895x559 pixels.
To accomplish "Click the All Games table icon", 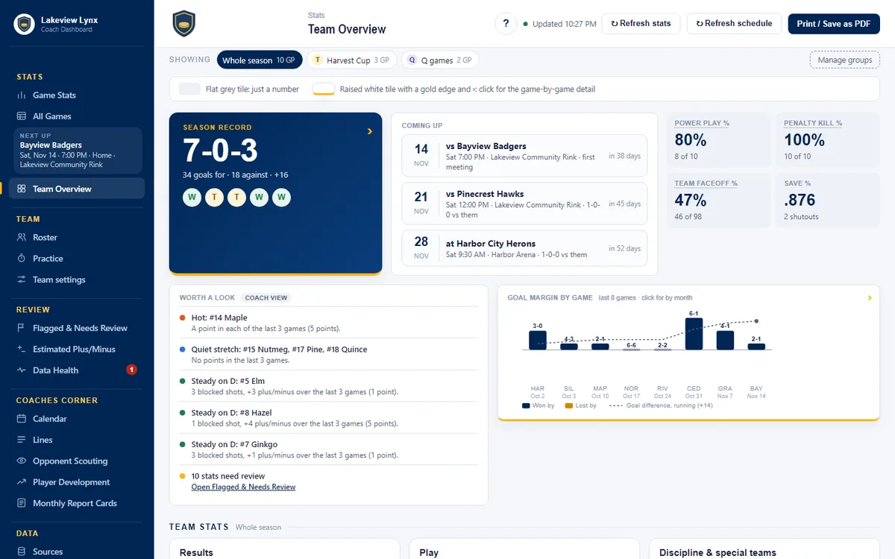I will point(22,116).
